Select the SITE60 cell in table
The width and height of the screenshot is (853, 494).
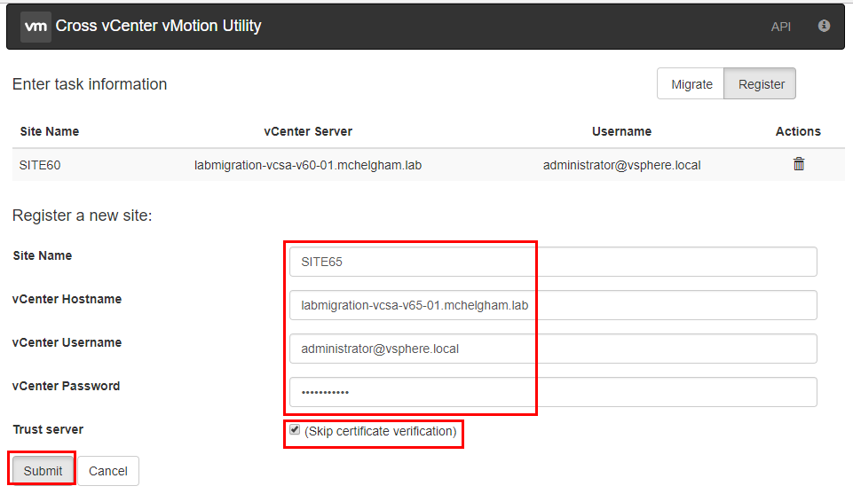tap(40, 165)
